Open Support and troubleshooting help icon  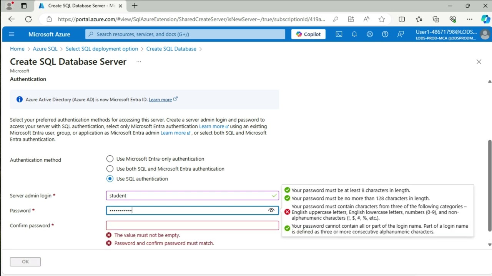coord(385,34)
